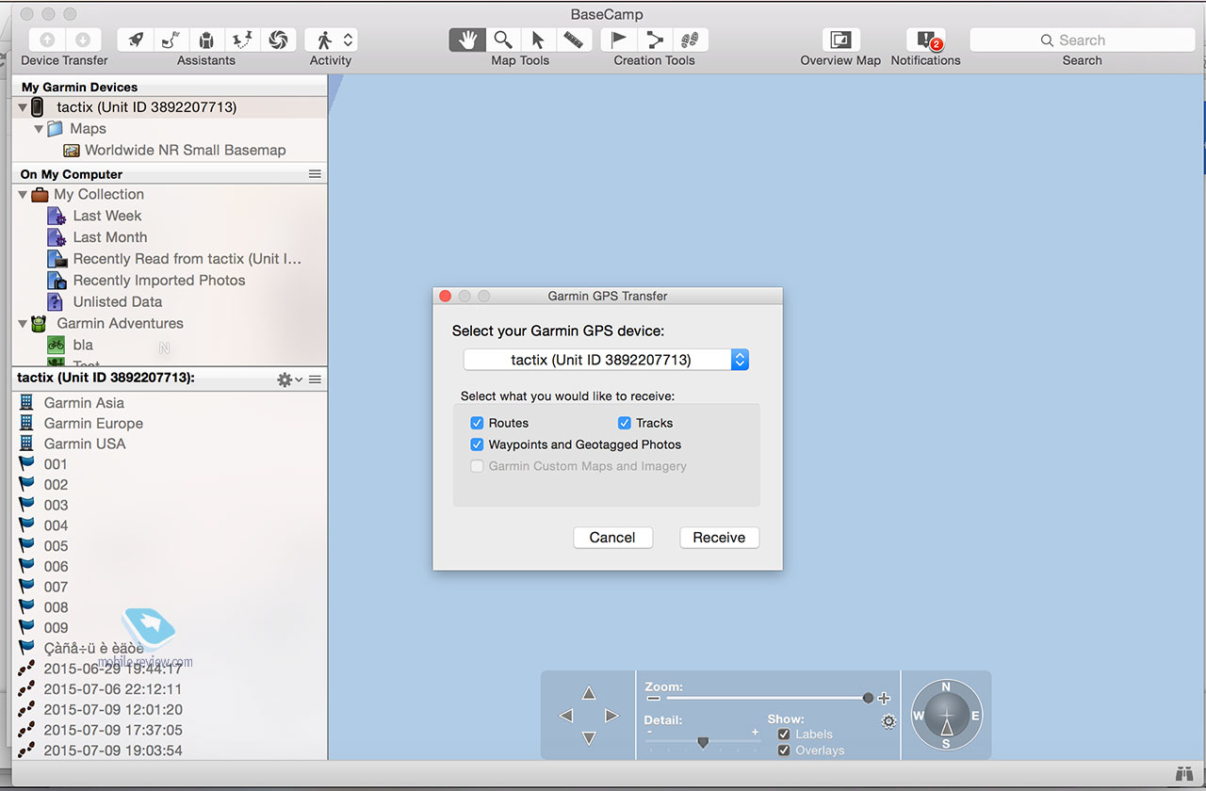
Task: Pan the map down with the arrow
Action: point(589,738)
